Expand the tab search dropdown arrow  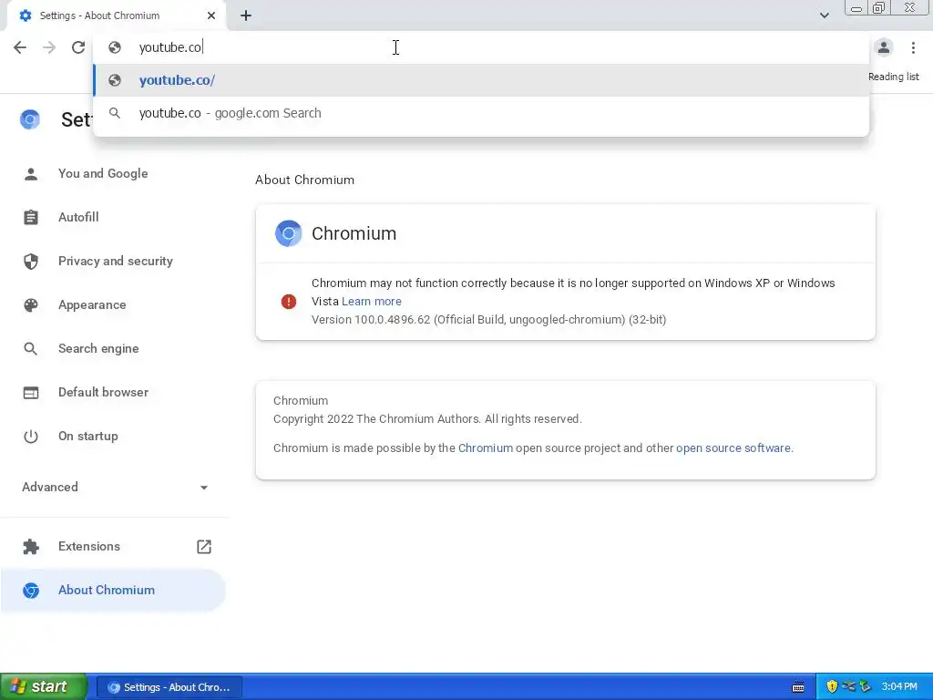pos(824,15)
